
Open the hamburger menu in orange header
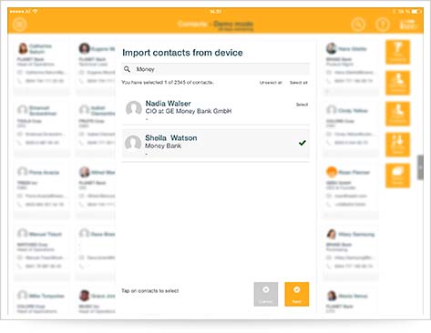pyautogui.click(x=20, y=24)
